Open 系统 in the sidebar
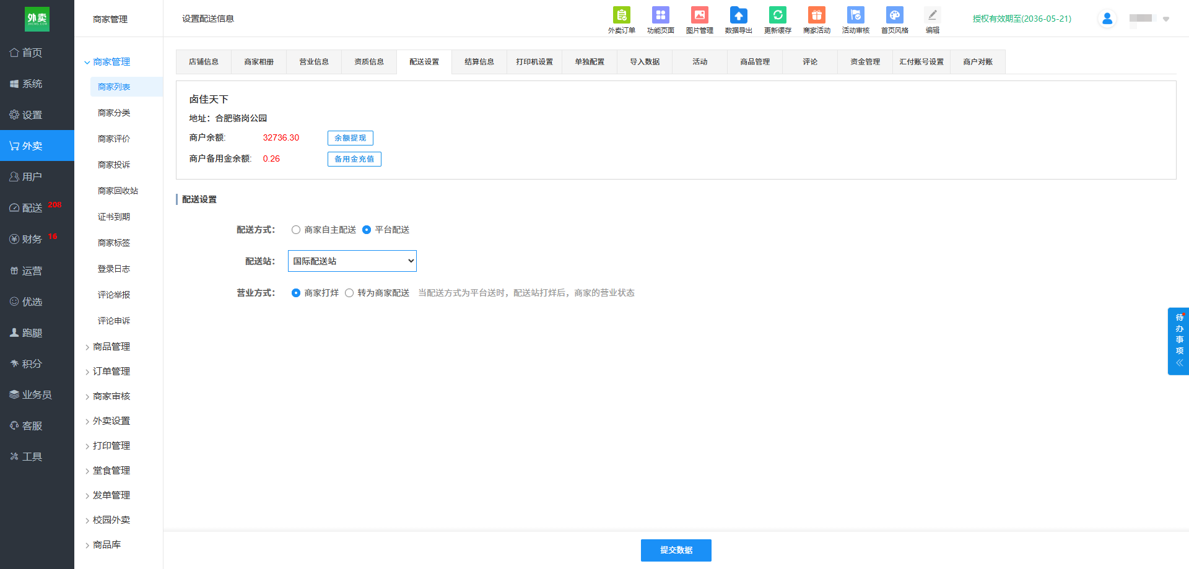1189x569 pixels. pos(37,84)
